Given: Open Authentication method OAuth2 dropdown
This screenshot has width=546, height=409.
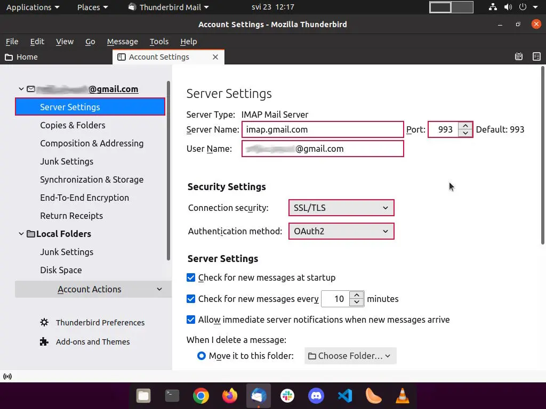Looking at the screenshot, I should tap(341, 231).
